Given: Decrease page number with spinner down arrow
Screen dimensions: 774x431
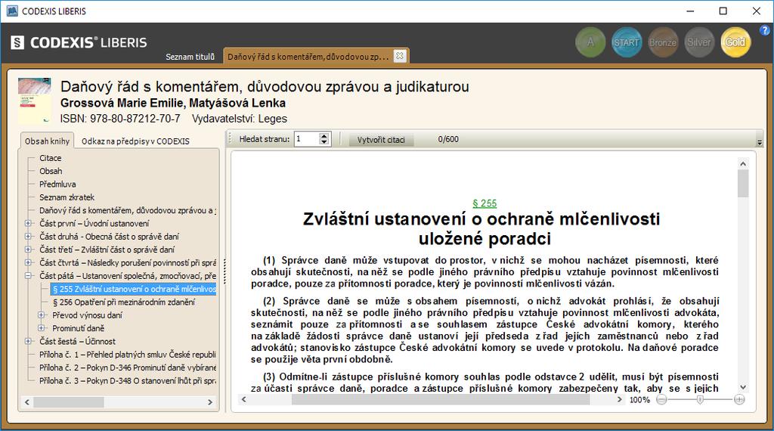Looking at the screenshot, I should (324, 142).
